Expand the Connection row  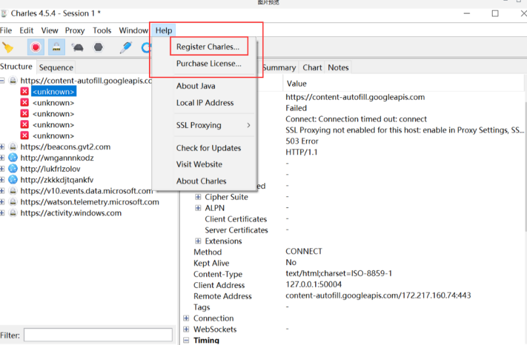pyautogui.click(x=186, y=318)
